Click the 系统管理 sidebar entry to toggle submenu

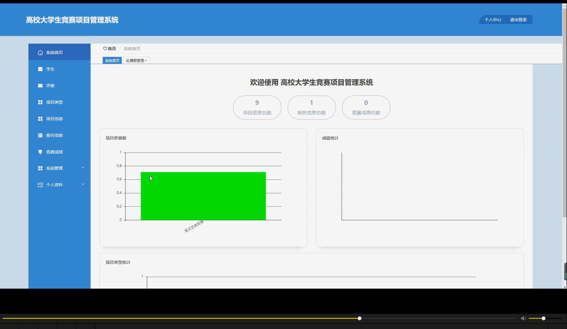55,168
